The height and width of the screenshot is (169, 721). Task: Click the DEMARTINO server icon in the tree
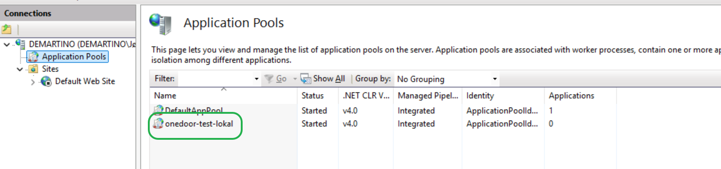20,44
